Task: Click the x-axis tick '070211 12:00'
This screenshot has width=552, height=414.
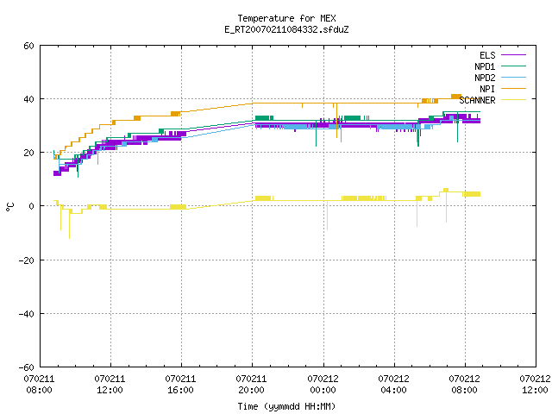Action: click(110, 385)
